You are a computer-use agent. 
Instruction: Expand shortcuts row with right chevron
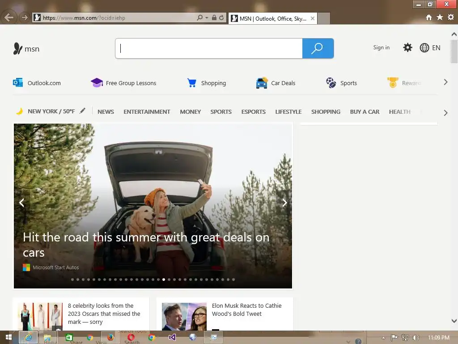tap(445, 82)
